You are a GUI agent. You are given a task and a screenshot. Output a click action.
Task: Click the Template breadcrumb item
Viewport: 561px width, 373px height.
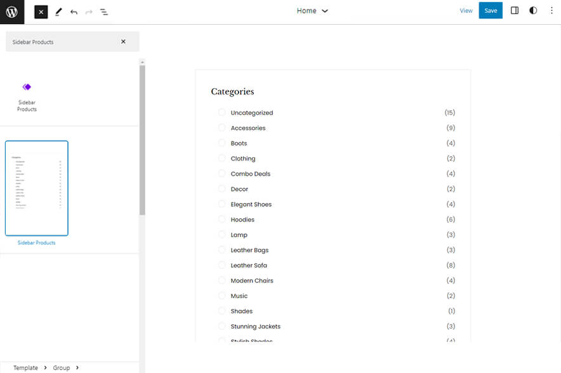click(25, 368)
